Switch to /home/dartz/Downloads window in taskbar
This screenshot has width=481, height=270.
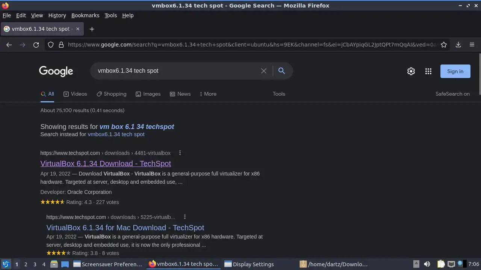(334, 264)
